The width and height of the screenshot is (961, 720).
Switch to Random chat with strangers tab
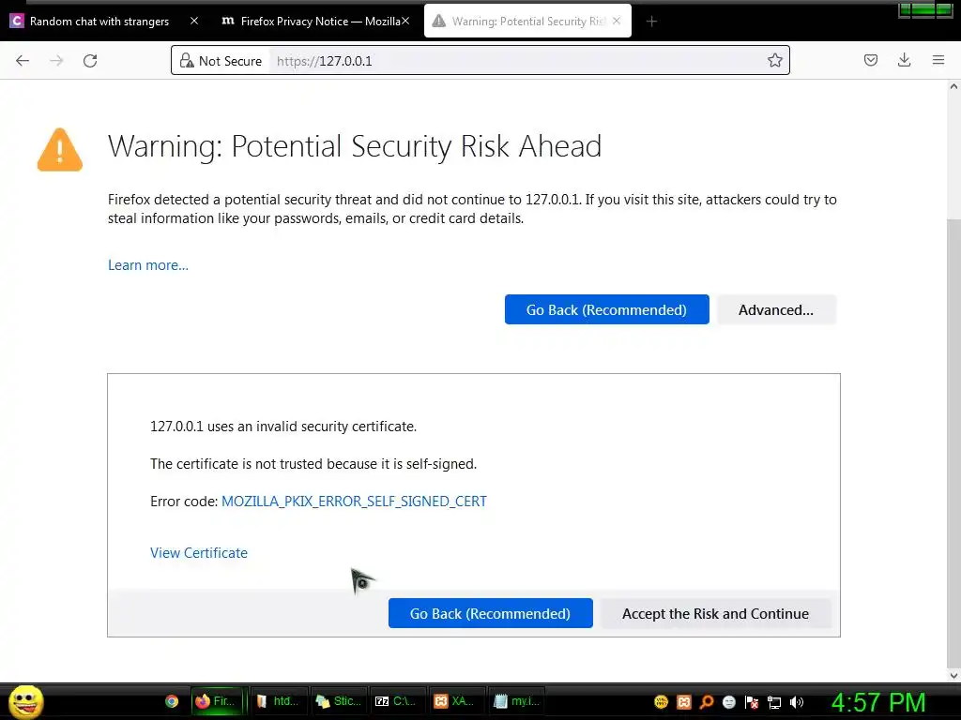[99, 22]
